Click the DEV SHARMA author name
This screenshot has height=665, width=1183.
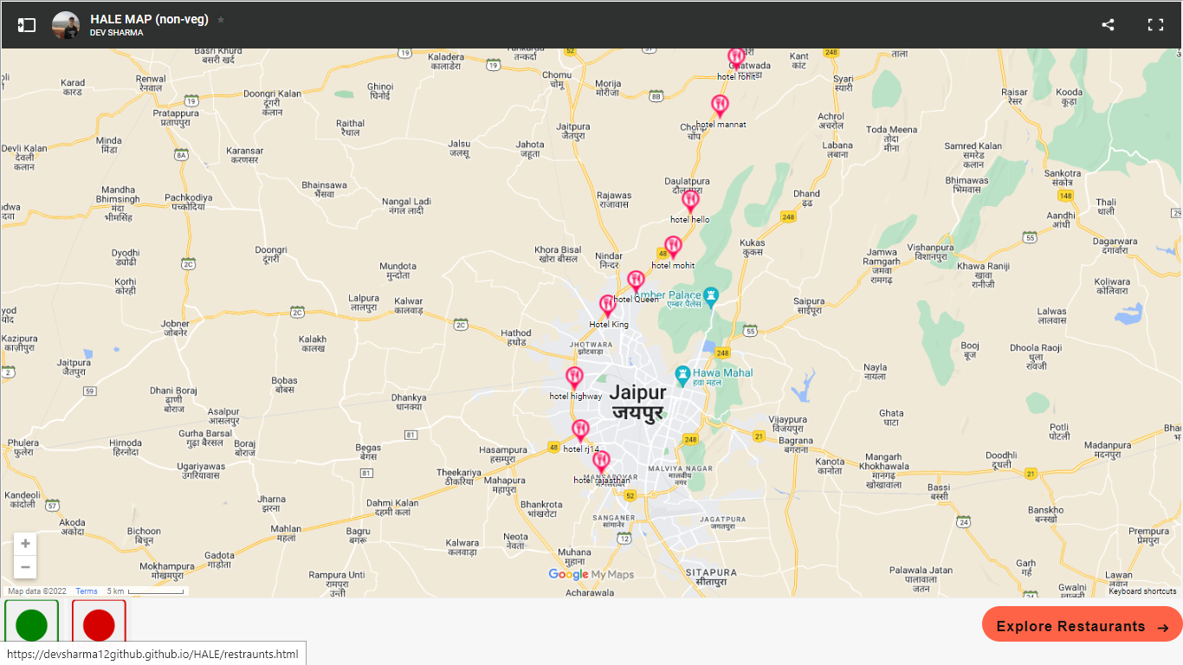(116, 33)
